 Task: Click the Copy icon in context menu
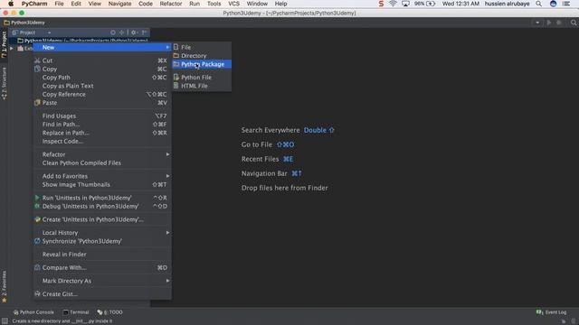click(x=37, y=69)
